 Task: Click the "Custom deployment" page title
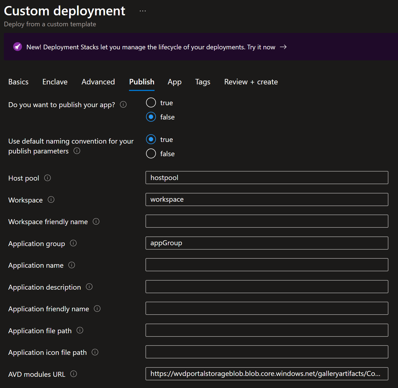(x=65, y=11)
